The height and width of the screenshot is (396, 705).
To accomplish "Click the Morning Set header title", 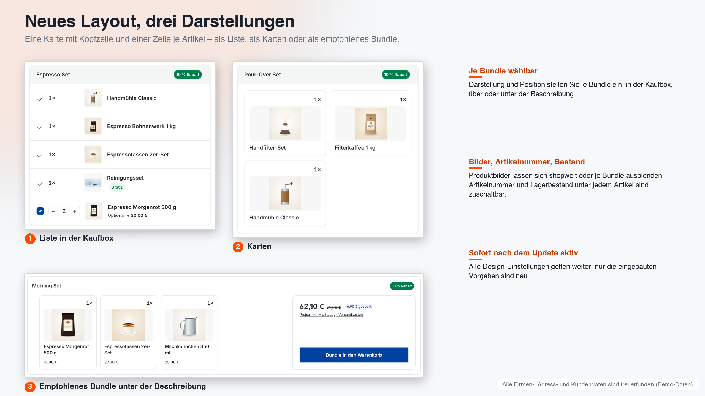I will coord(47,286).
